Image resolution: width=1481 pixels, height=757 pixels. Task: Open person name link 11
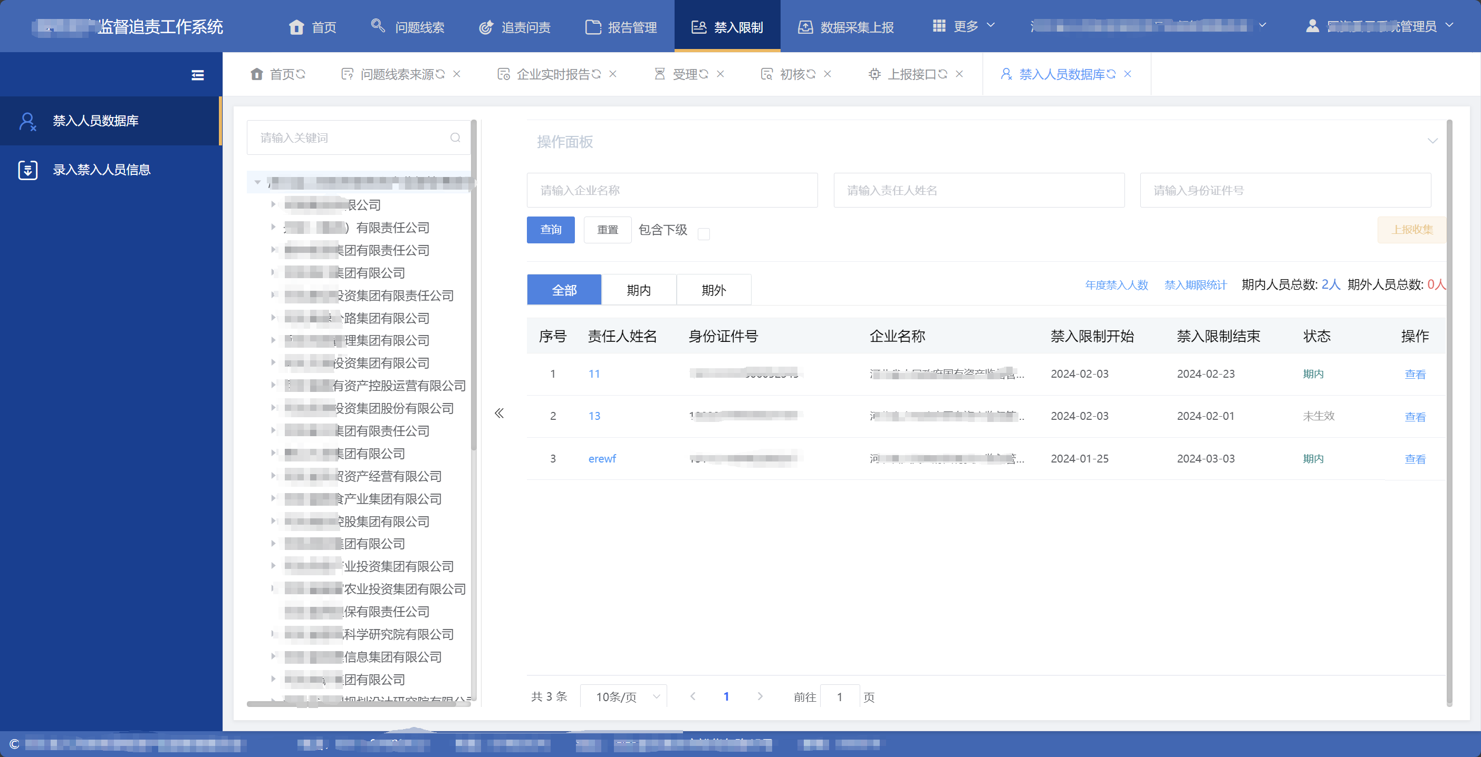(x=594, y=374)
